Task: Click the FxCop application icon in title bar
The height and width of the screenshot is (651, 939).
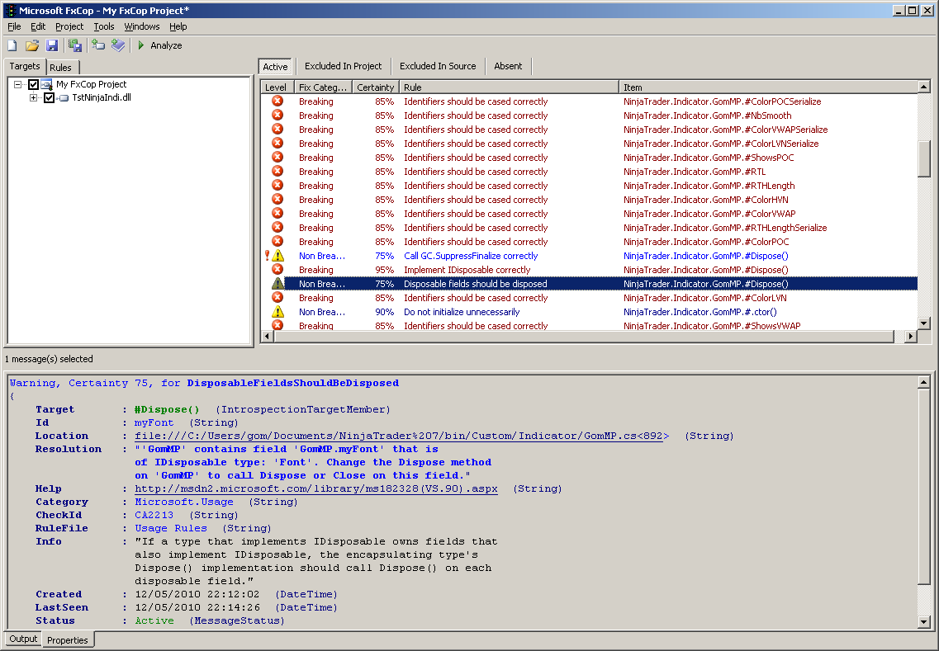Action: (10, 10)
